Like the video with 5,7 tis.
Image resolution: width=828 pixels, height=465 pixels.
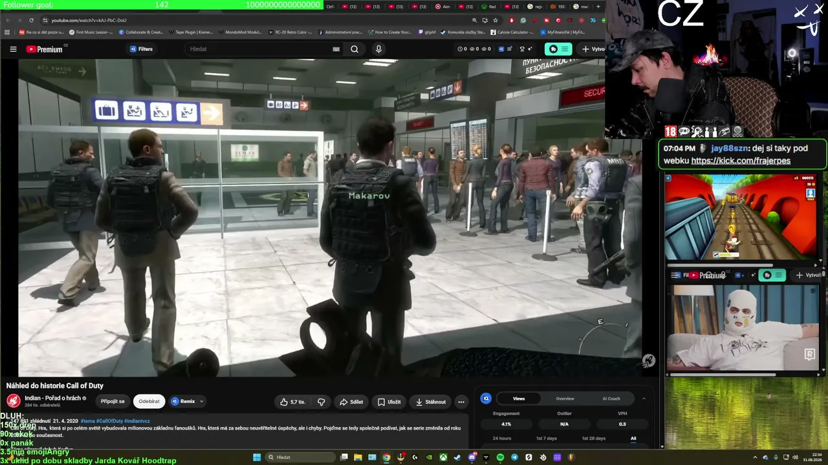[x=292, y=402]
